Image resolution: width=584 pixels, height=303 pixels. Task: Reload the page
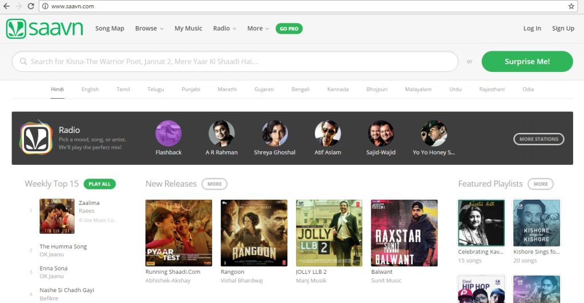[x=31, y=6]
